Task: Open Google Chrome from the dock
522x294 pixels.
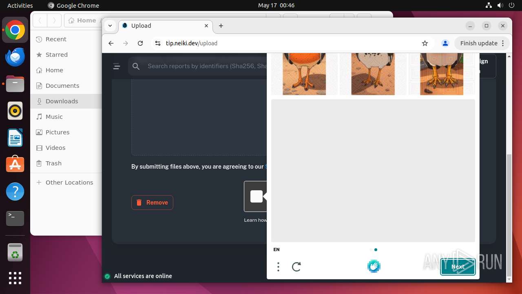Action: tap(15, 30)
